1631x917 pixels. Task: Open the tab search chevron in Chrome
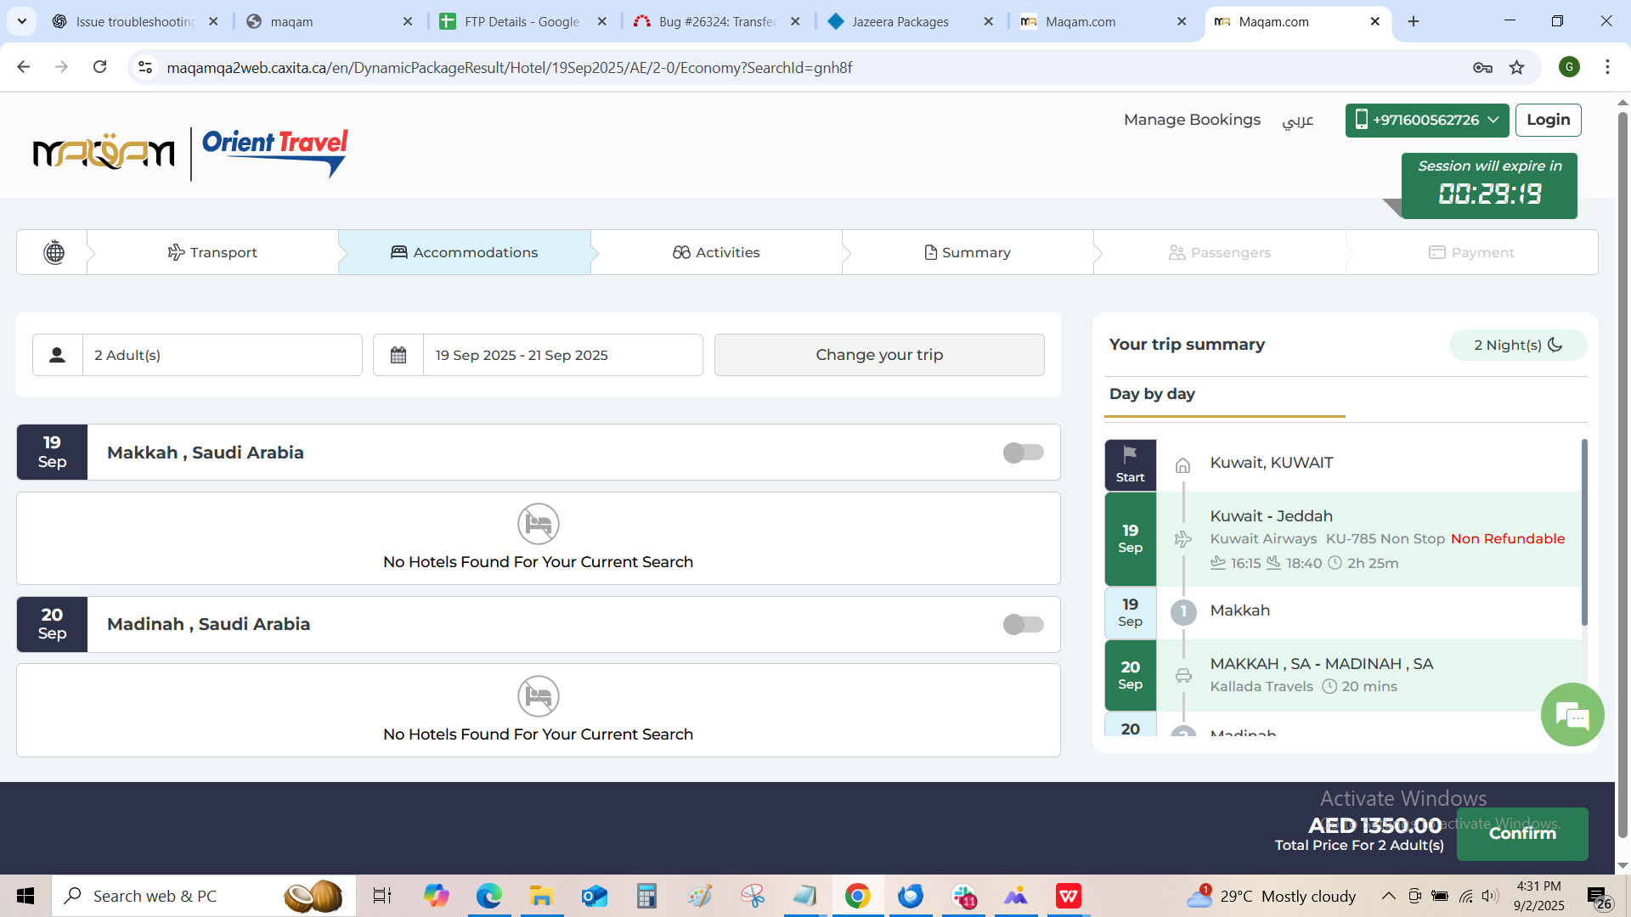pos(22,21)
